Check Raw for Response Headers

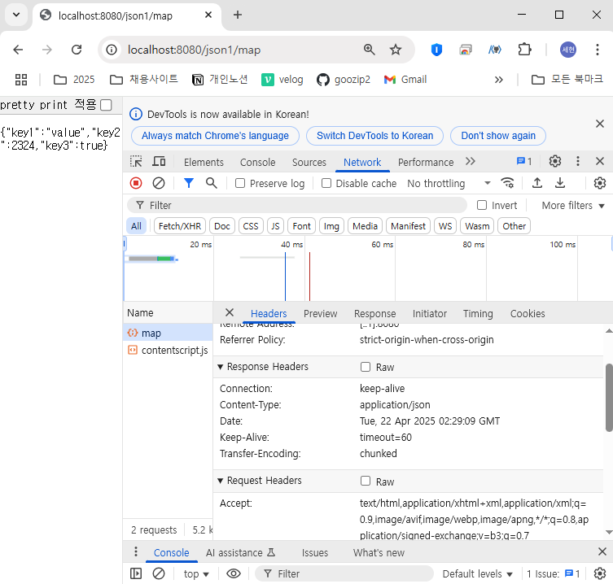click(366, 367)
